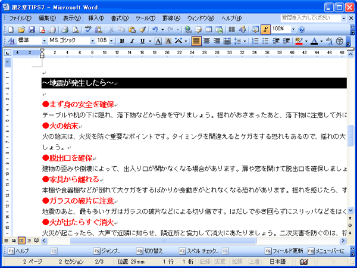357x268 pixels.
Task: Expand font color dropdown arrow
Action: (x=321, y=41)
